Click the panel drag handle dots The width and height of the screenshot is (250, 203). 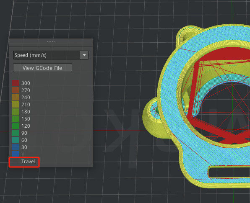51,42
